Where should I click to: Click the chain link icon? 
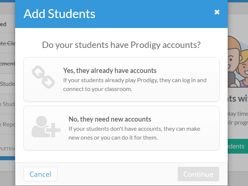[43, 77]
